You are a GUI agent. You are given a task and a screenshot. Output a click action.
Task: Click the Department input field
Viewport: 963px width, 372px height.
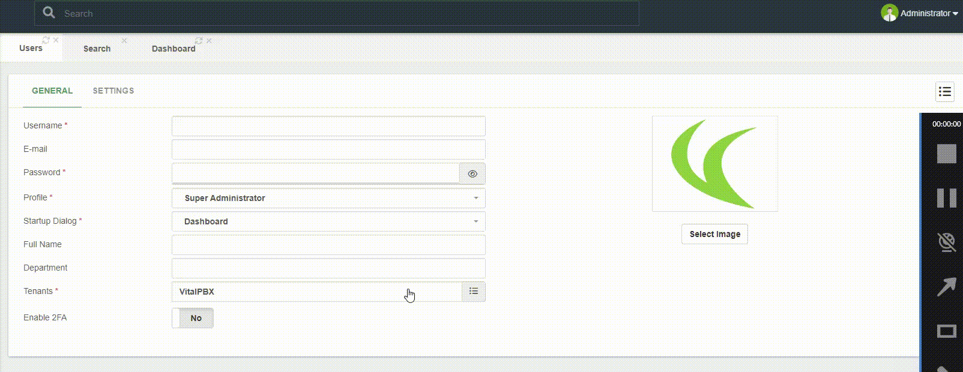pos(328,268)
